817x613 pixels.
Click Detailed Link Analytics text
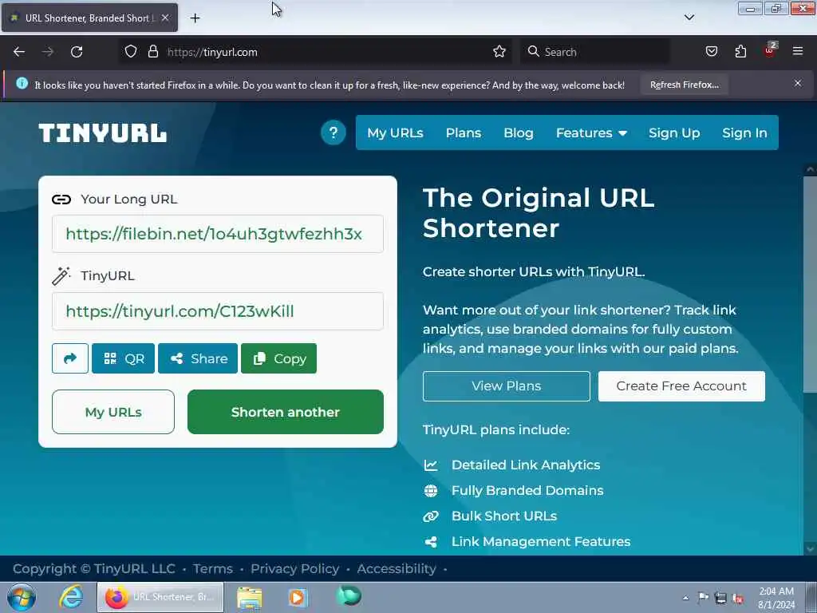(x=526, y=465)
